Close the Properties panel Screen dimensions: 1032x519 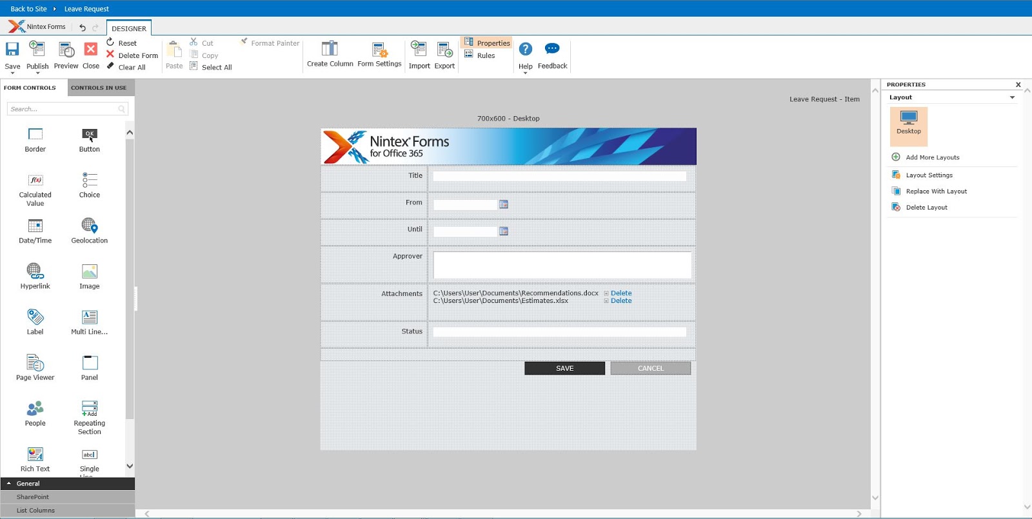(1018, 84)
